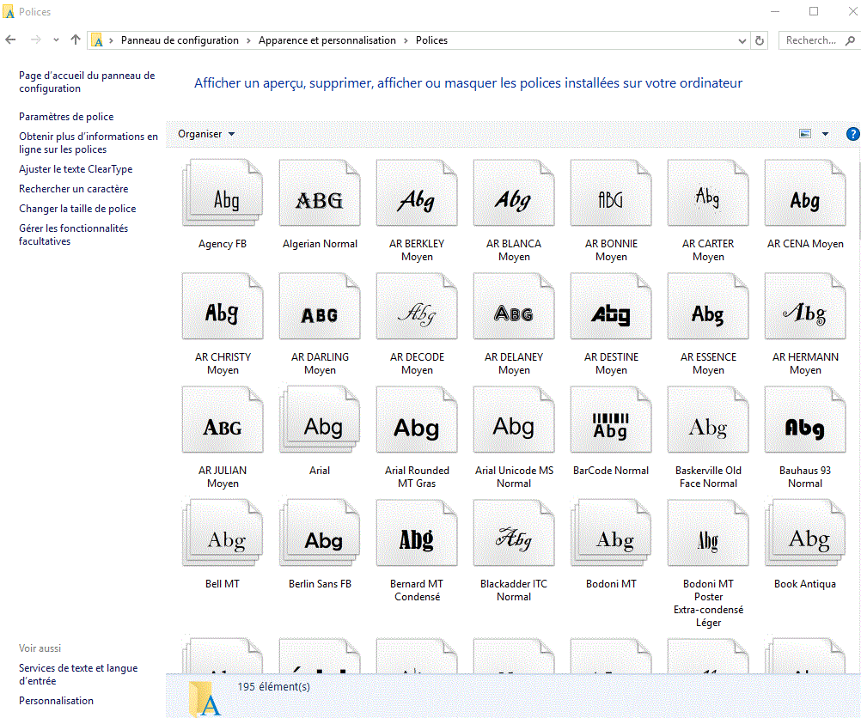Select the AR BONNIE Moyen font icon
Viewport: 861px width, 718px height.
pos(611,192)
